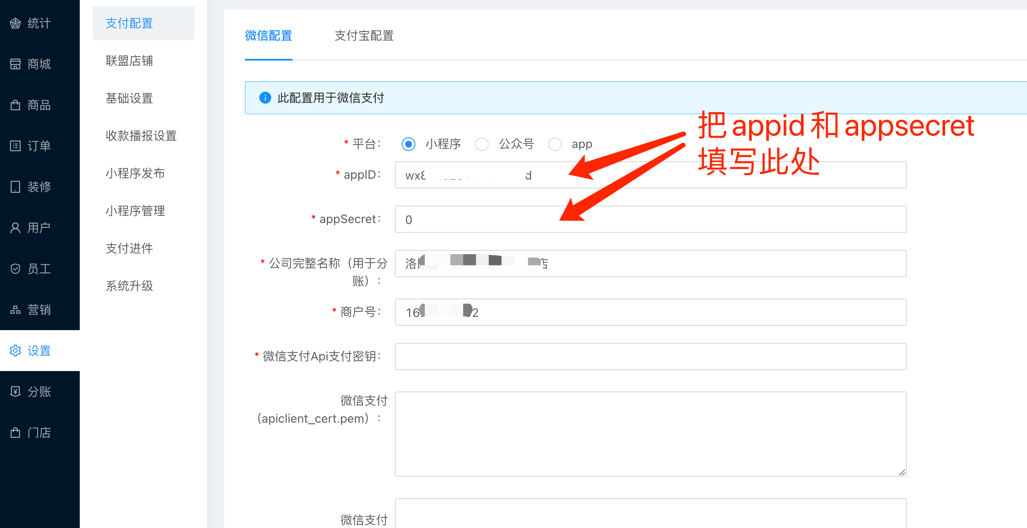Screen dimensions: 1027x528
Task: Switch to the 支付宝配置 tab
Action: [x=364, y=36]
